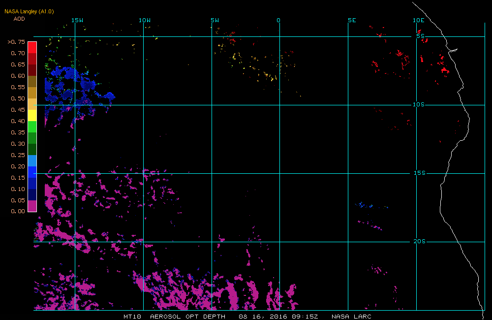The height and width of the screenshot is (320, 492).
Task: Click the 15S latitude label
Action: point(420,173)
